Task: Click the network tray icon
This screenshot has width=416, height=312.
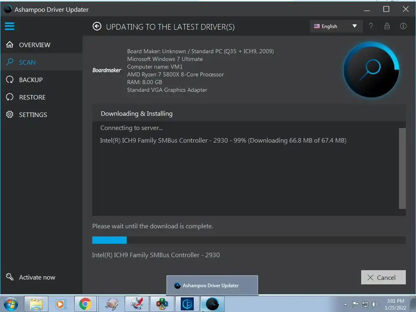Action: [365, 304]
